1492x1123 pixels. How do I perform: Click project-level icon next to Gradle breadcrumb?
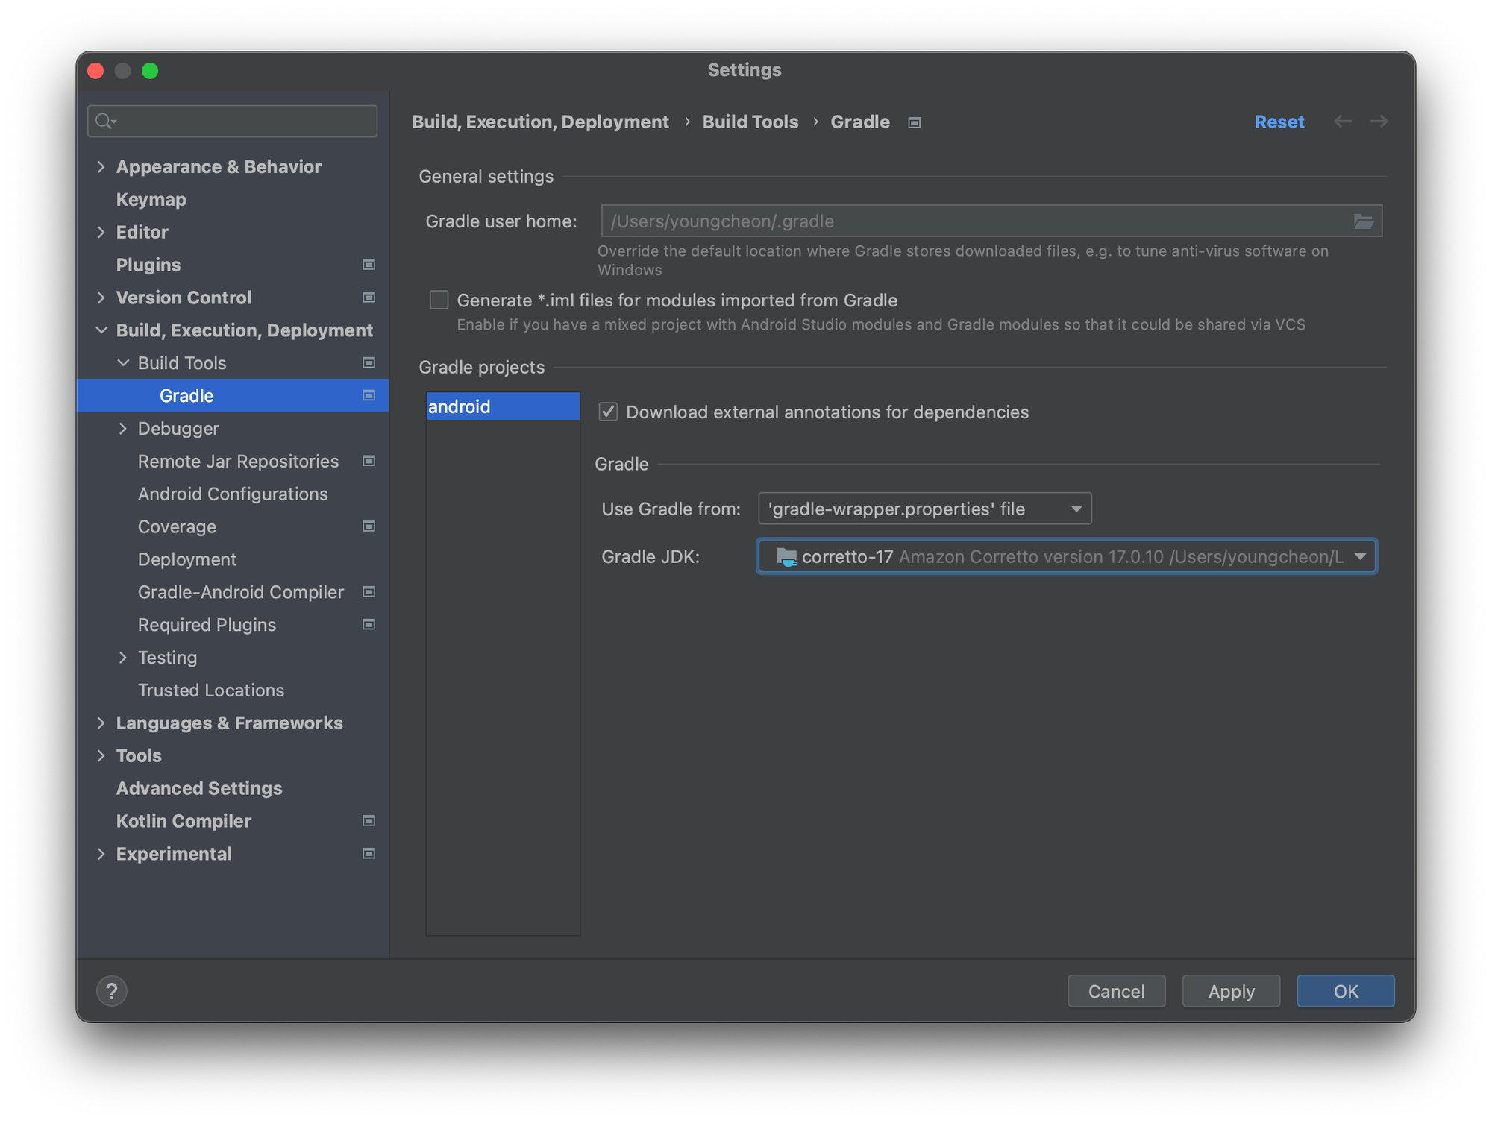point(914,122)
